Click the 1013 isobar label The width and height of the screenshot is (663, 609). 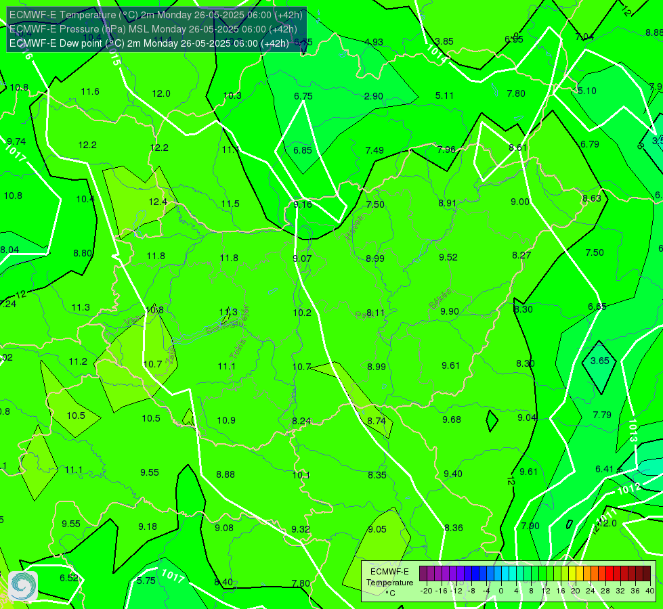pos(633,430)
